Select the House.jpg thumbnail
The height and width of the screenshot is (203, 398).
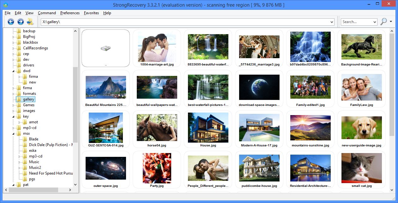(208, 129)
